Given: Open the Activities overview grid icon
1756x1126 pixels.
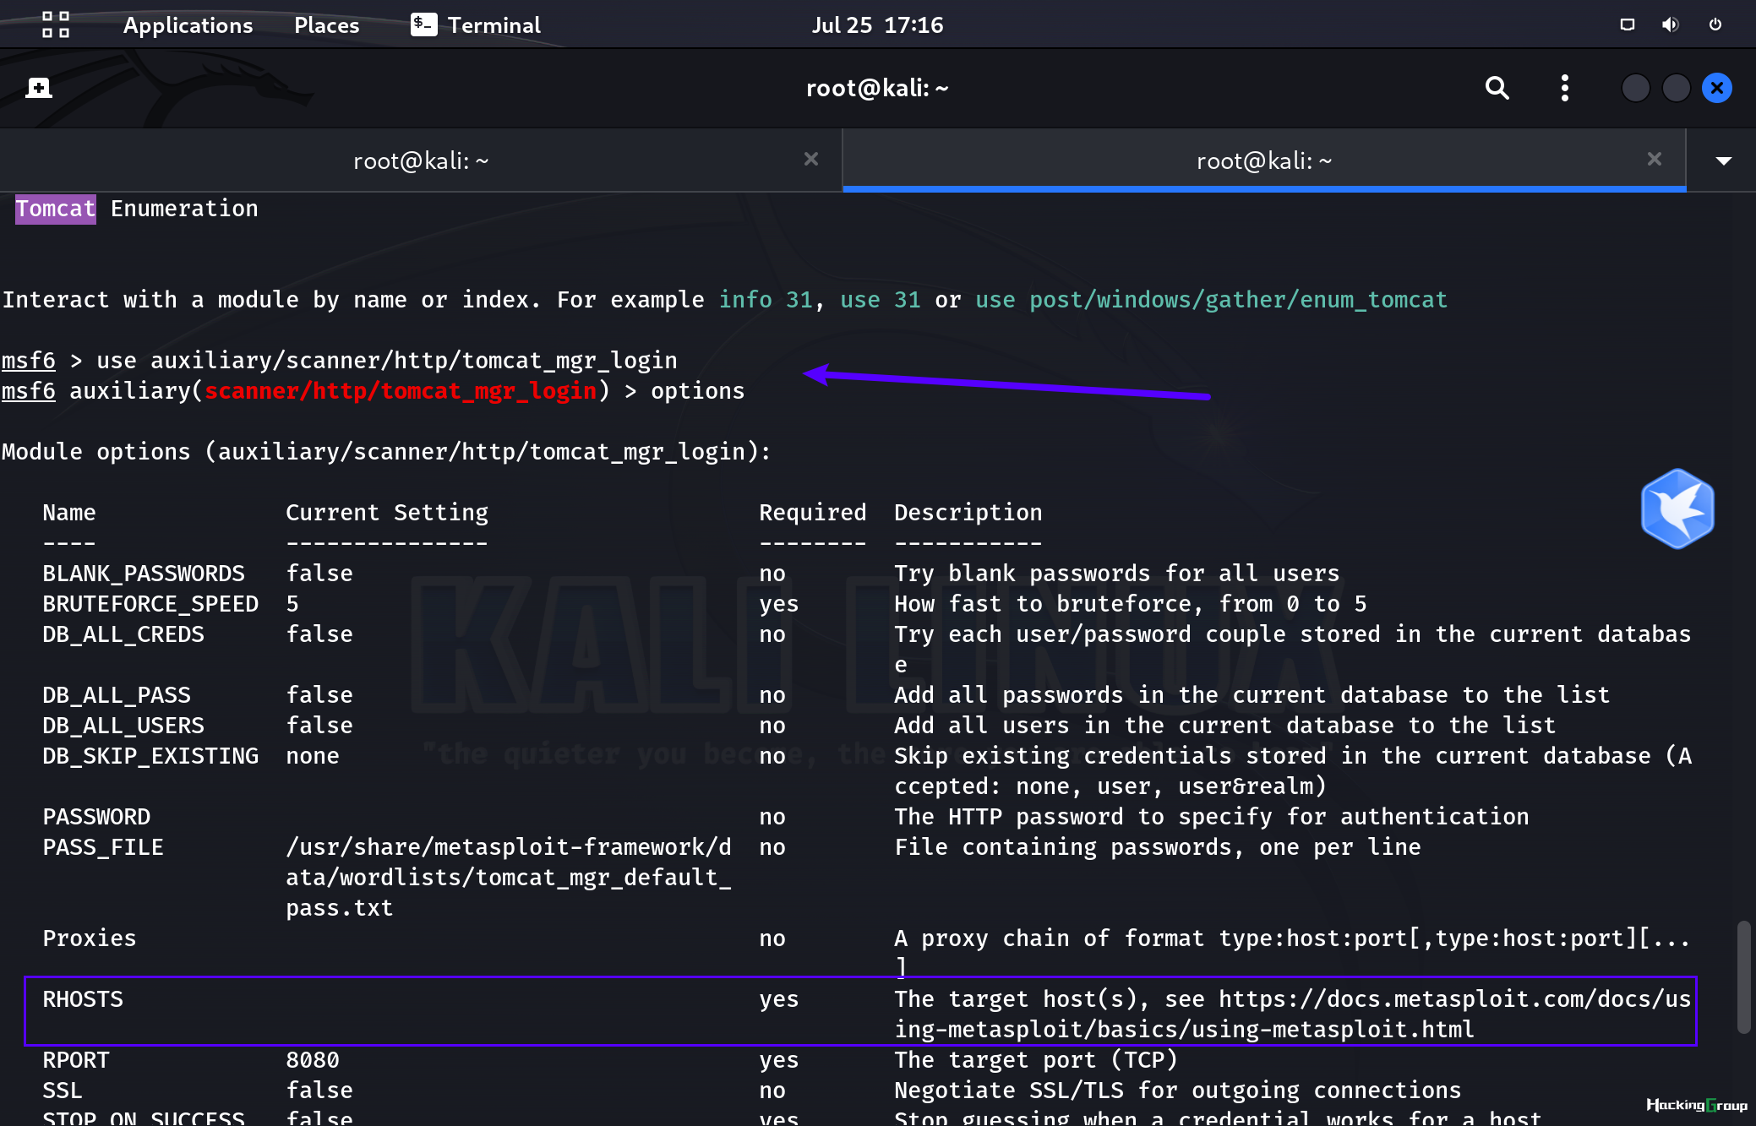Looking at the screenshot, I should pos(56,24).
